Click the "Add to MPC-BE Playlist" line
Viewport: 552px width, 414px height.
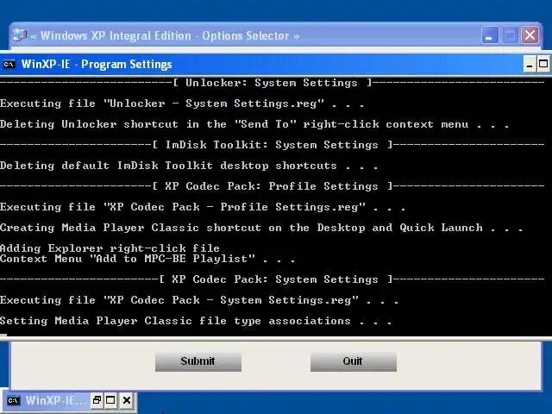click(147, 259)
